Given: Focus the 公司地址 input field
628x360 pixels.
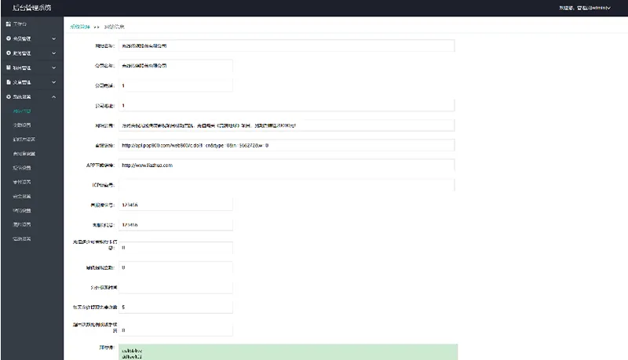Looking at the screenshot, I should [x=287, y=106].
